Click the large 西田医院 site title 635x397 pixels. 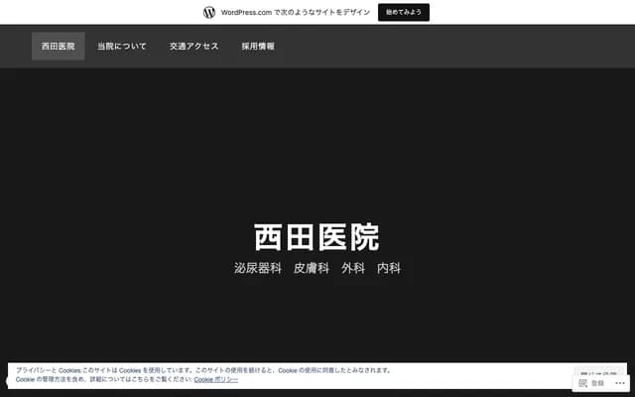tap(317, 238)
